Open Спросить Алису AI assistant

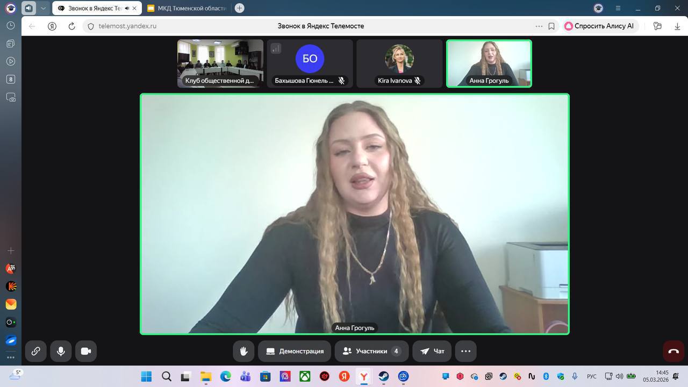click(x=600, y=26)
